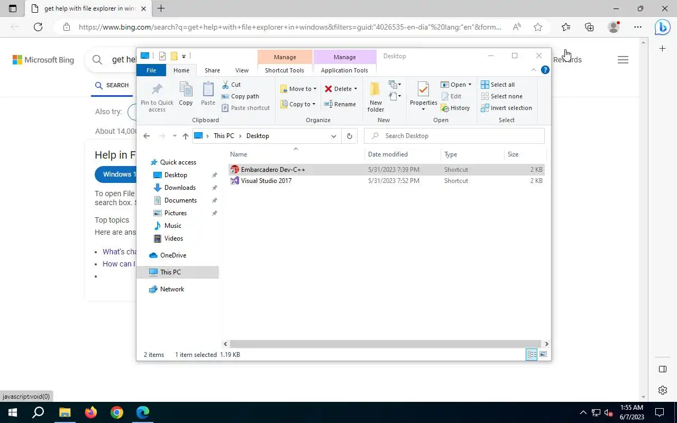Open taskbar search magnifier
The image size is (677, 423).
(x=38, y=412)
